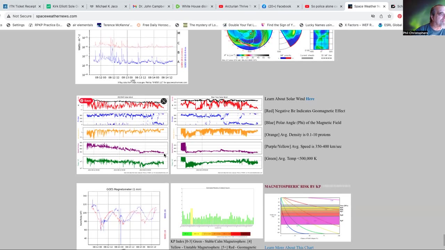The height and width of the screenshot is (250, 445).
Task: Close the So police alone tab
Action: [x=341, y=6]
